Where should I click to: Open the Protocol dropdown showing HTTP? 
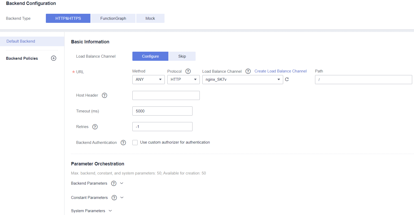tap(183, 79)
